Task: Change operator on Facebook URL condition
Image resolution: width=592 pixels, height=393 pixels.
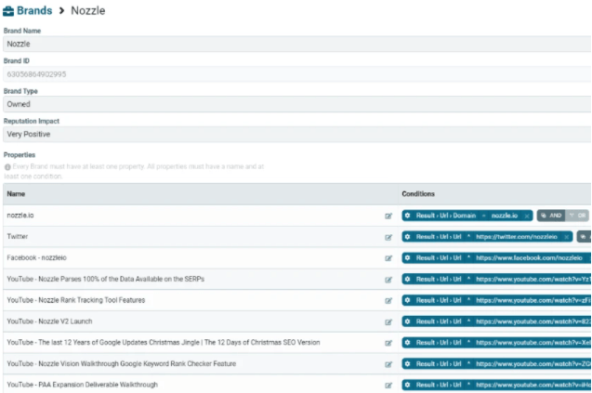Action: (468, 258)
